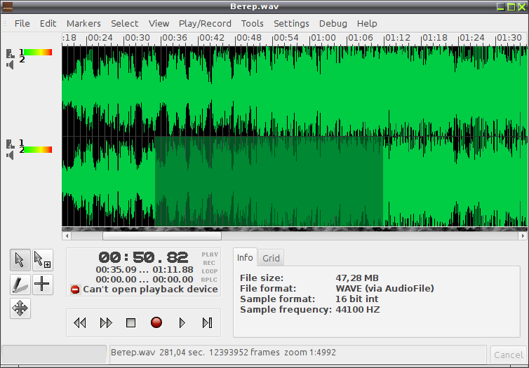Click the 00:36 mark on time ruler
The height and width of the screenshot is (368, 529).
(174, 38)
